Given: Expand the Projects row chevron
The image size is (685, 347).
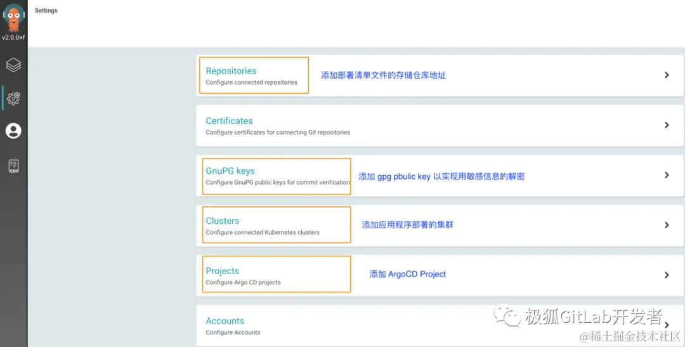Looking at the screenshot, I should click(667, 275).
